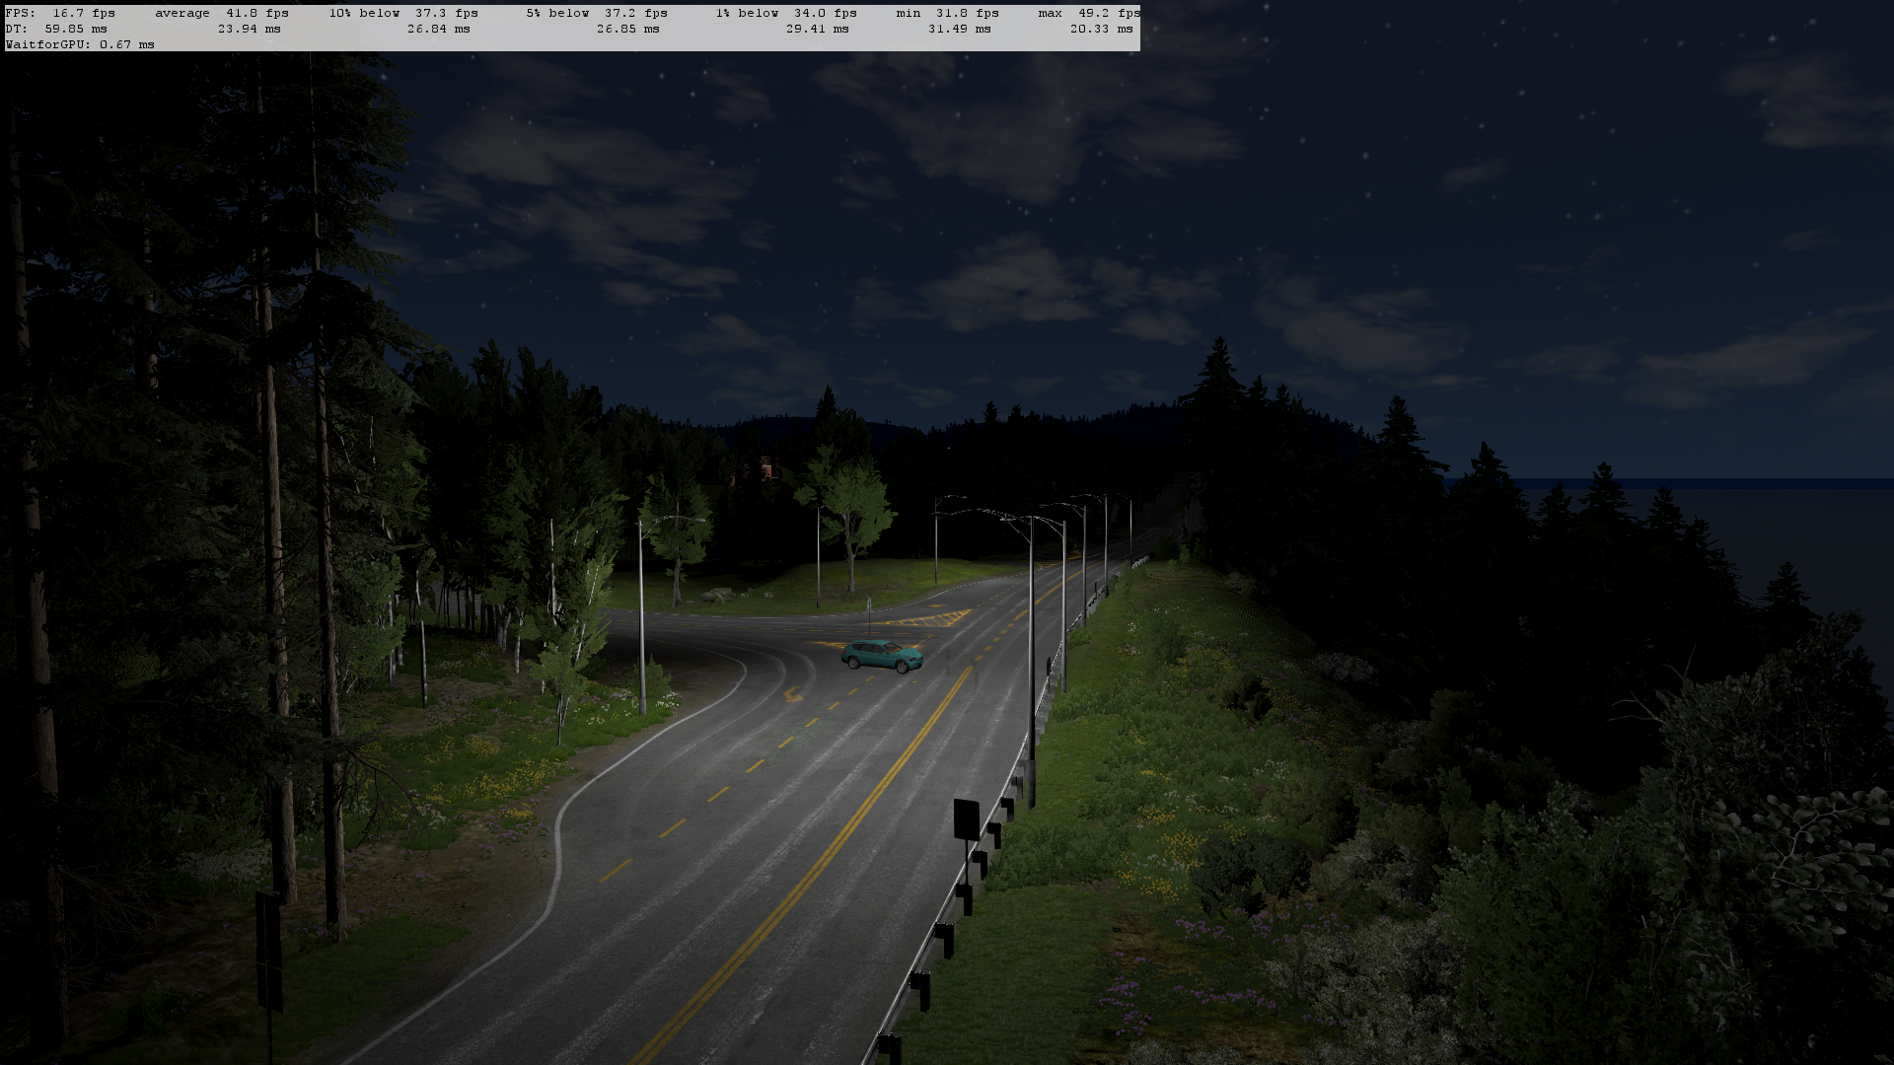
Task: Select the 'FPS: 16.7 fps' readout
Action: [x=60, y=13]
